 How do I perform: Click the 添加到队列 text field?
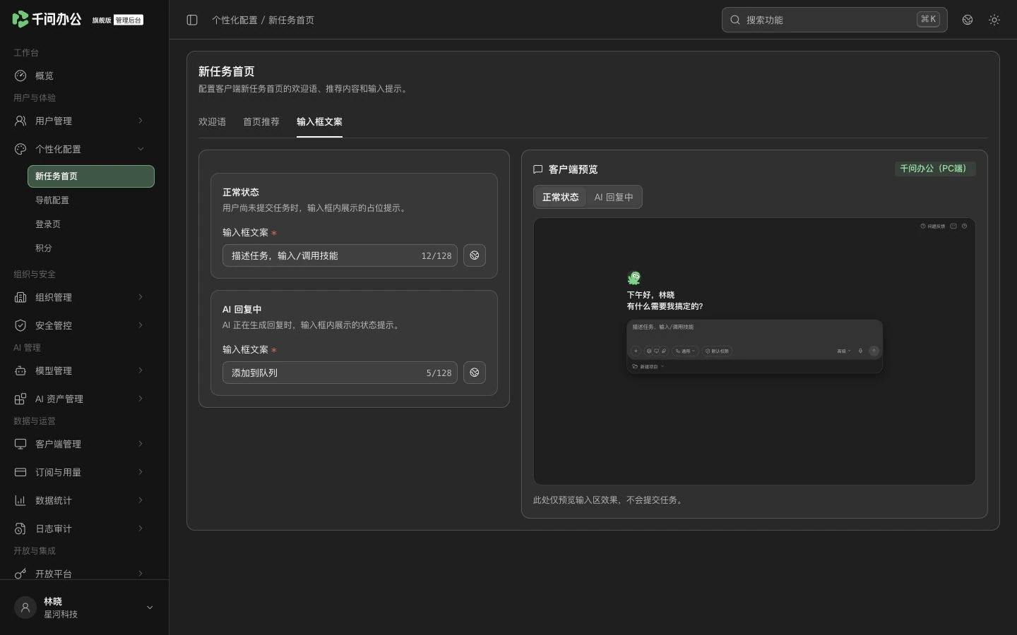click(x=340, y=373)
